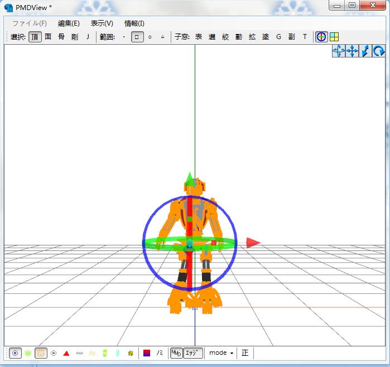This screenshot has width=390, height=367.
Task: Toggle the gray hatch lines icon
Action: pos(79,353)
